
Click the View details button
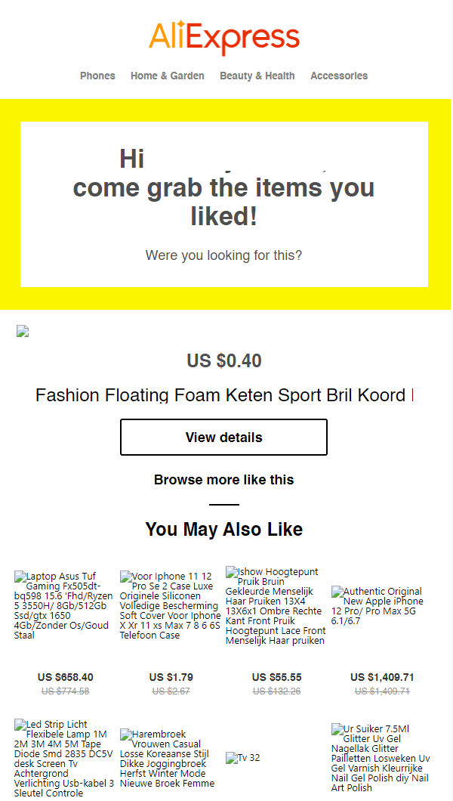pyautogui.click(x=223, y=438)
